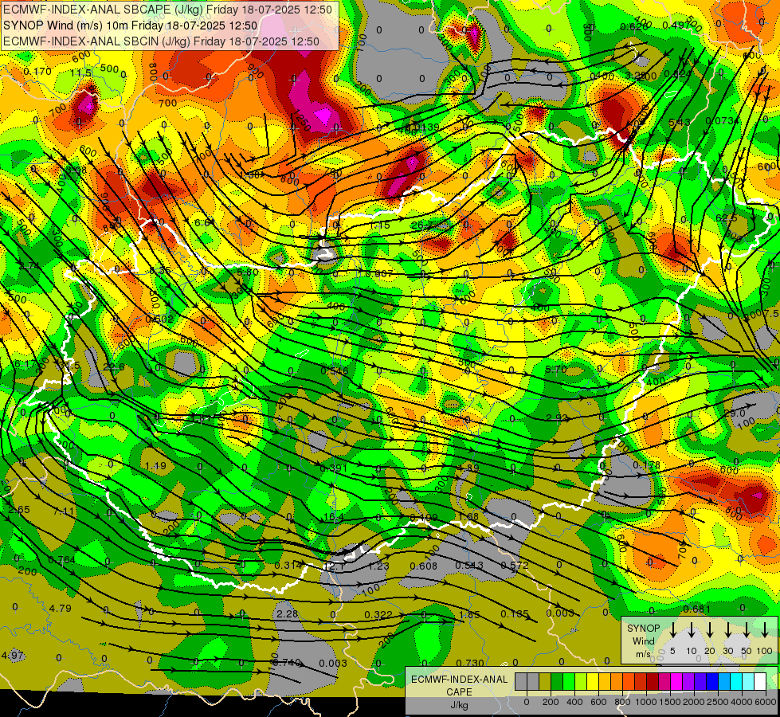Click the map value 0.602

pos(159,319)
